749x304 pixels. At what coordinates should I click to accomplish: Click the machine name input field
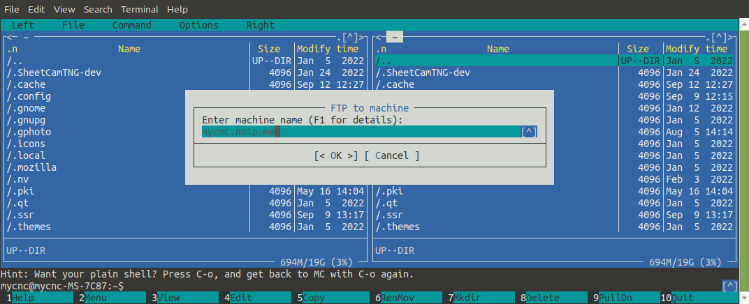360,132
